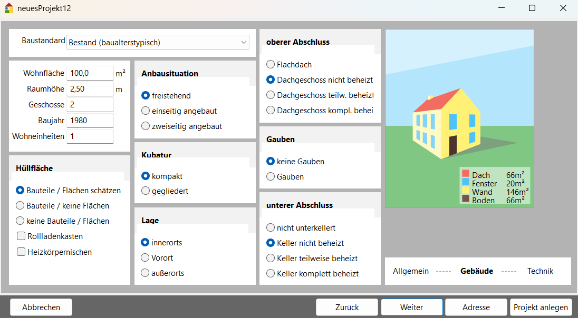The width and height of the screenshot is (578, 318).
Task: Select einseitig angebaut option
Action: [x=146, y=111]
